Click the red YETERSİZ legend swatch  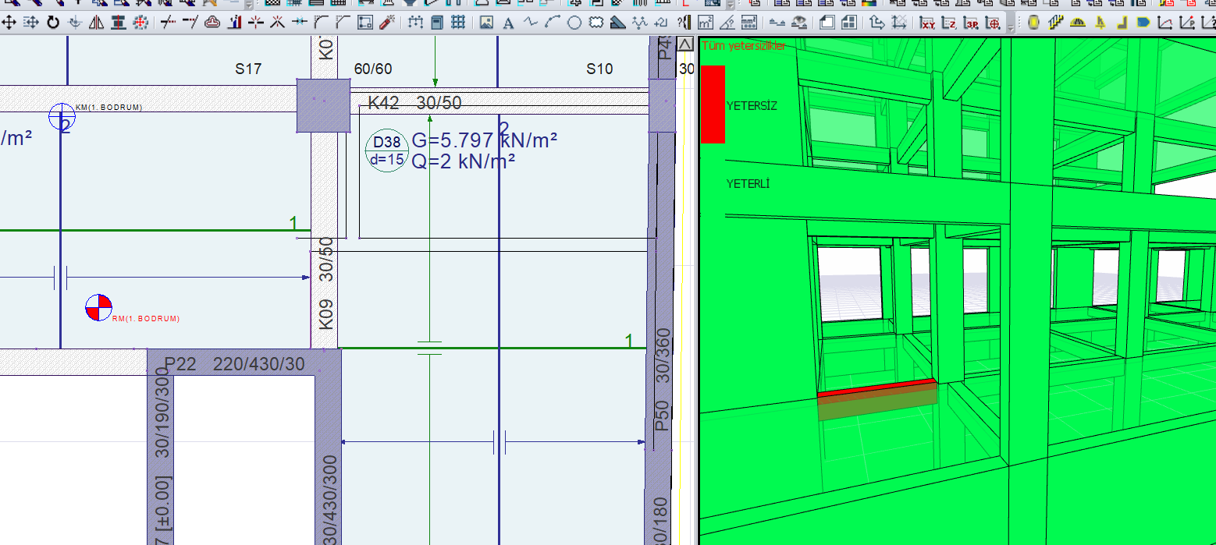pos(713,104)
